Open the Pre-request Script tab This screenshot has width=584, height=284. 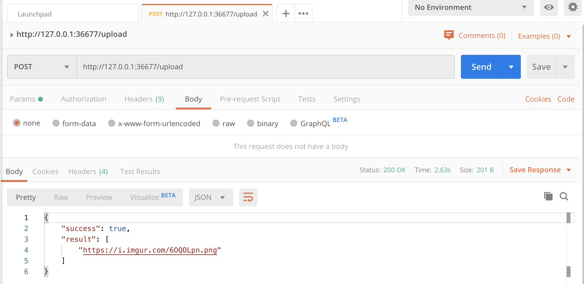point(250,99)
